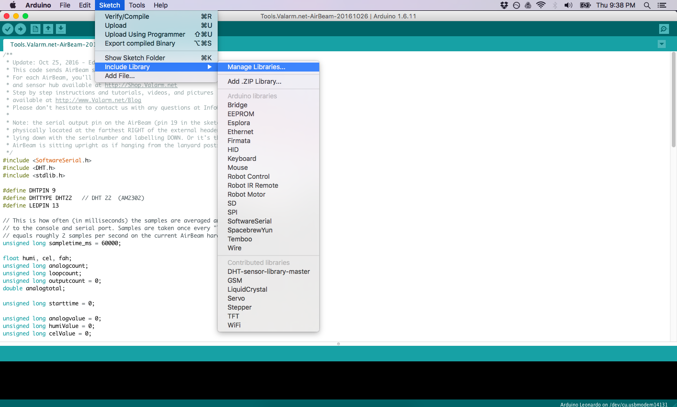Include the EEPROM library
This screenshot has width=677, height=407.
(268, 114)
